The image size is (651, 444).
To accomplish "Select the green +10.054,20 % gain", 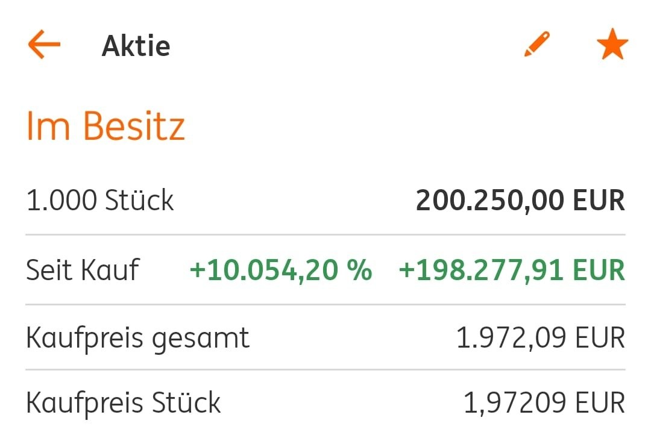I will (280, 270).
